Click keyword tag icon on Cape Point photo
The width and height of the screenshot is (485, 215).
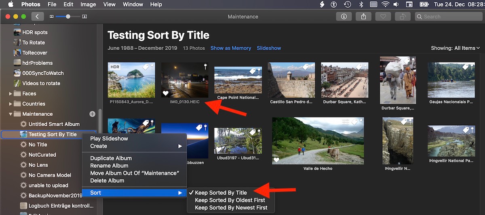(253, 72)
